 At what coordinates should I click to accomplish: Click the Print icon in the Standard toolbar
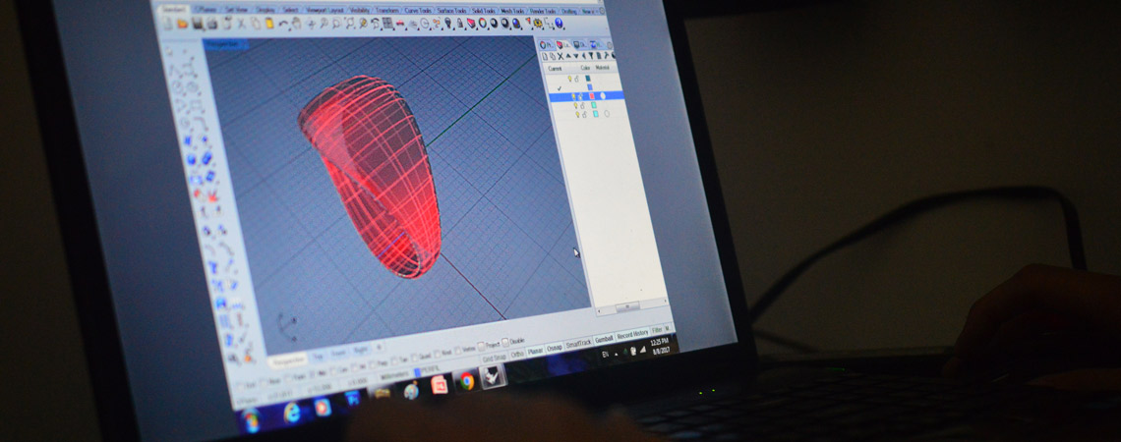coord(211,24)
